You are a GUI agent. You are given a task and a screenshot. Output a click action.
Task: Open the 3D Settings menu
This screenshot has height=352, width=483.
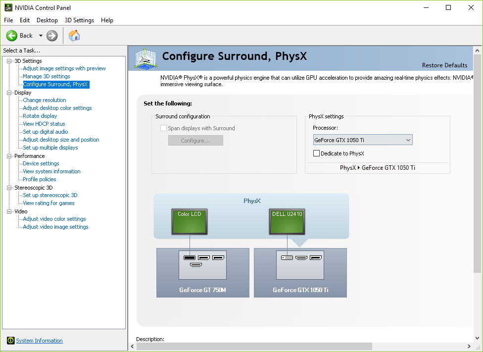tap(79, 20)
